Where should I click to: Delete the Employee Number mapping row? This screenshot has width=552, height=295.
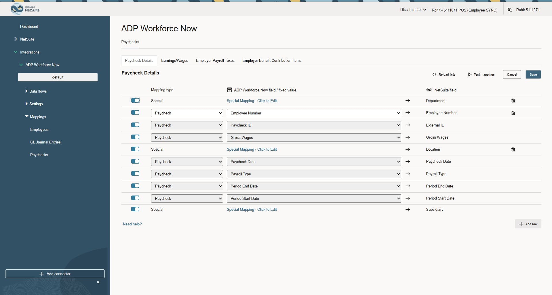[513, 113]
